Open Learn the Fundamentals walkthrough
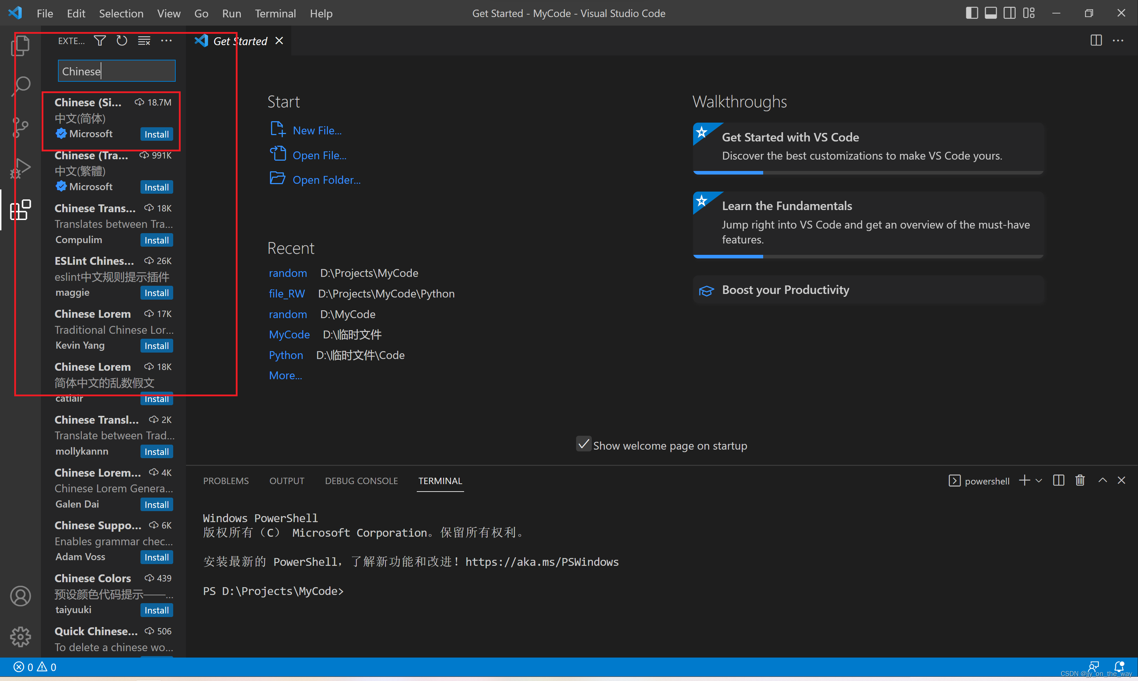1138x681 pixels. (x=868, y=225)
